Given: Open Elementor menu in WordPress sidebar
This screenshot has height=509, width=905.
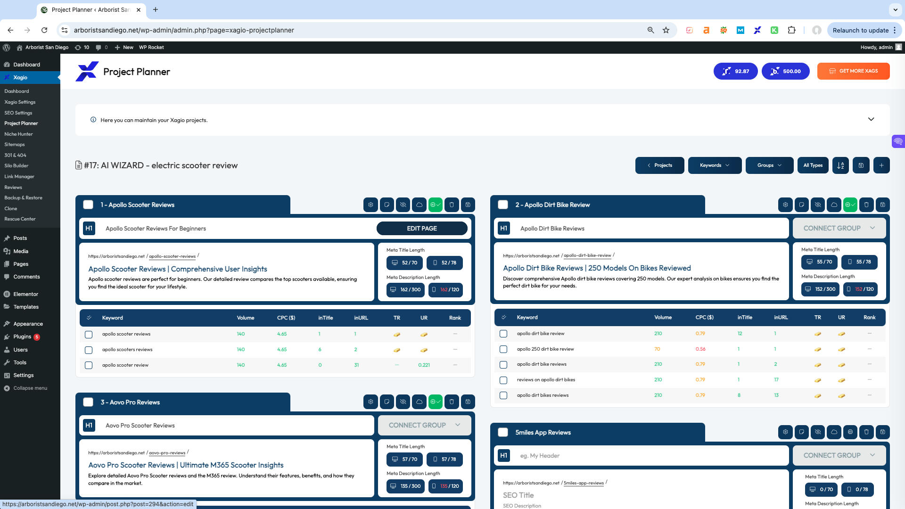Looking at the screenshot, I should (25, 294).
